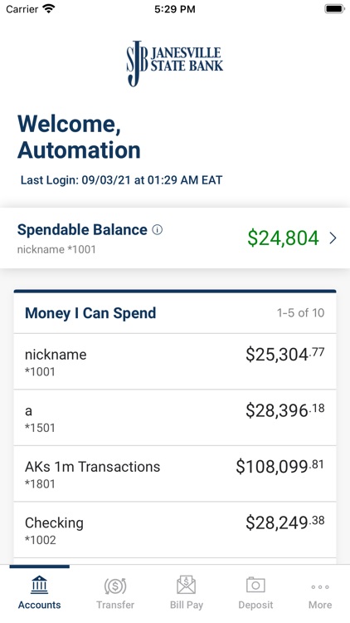Open AKs 1m Transactions account
Viewport: 350px width, 623px height.
point(175,473)
